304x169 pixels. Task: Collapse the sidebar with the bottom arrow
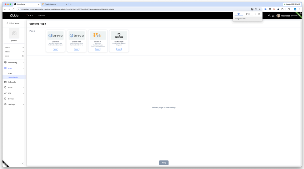pos(22,163)
